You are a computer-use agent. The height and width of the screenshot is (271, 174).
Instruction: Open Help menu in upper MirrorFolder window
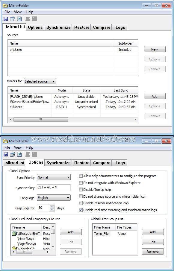(29, 12)
